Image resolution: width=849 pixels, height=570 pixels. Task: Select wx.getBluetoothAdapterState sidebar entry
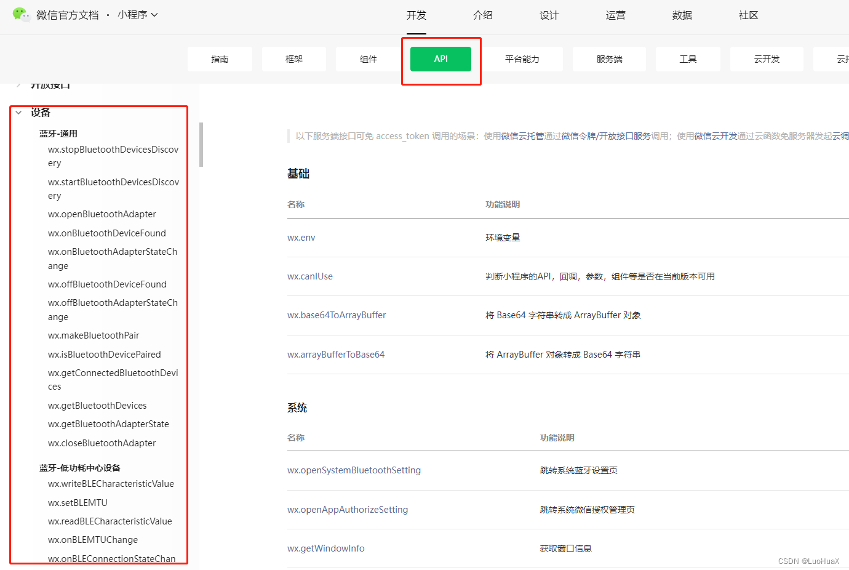(108, 424)
